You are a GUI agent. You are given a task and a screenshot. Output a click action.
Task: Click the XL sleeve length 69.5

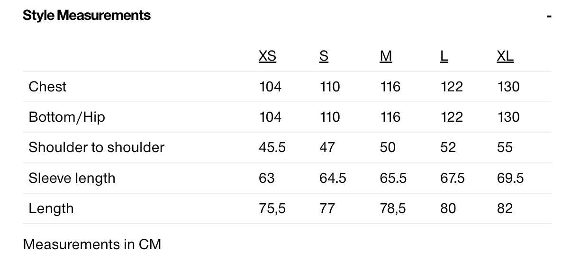(510, 178)
